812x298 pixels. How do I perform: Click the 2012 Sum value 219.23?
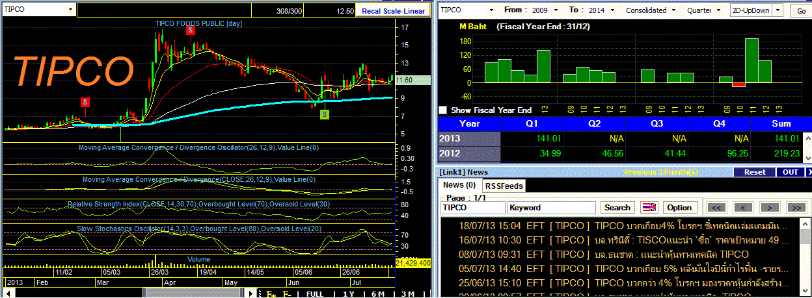coord(786,154)
